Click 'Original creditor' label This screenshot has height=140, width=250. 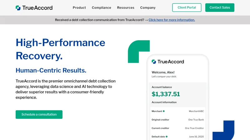coord(160,120)
